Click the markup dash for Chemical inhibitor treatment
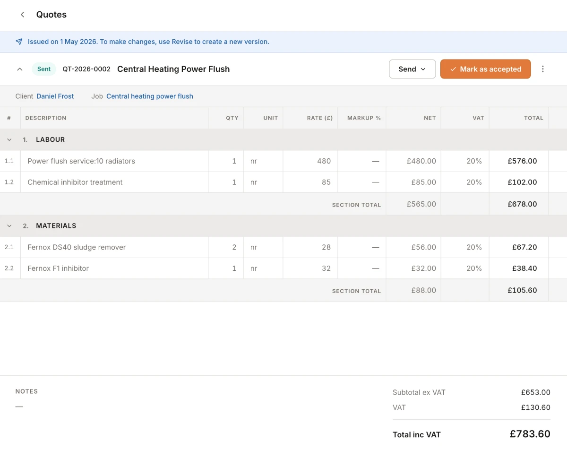Screen dimensions: 567x450 (376, 182)
